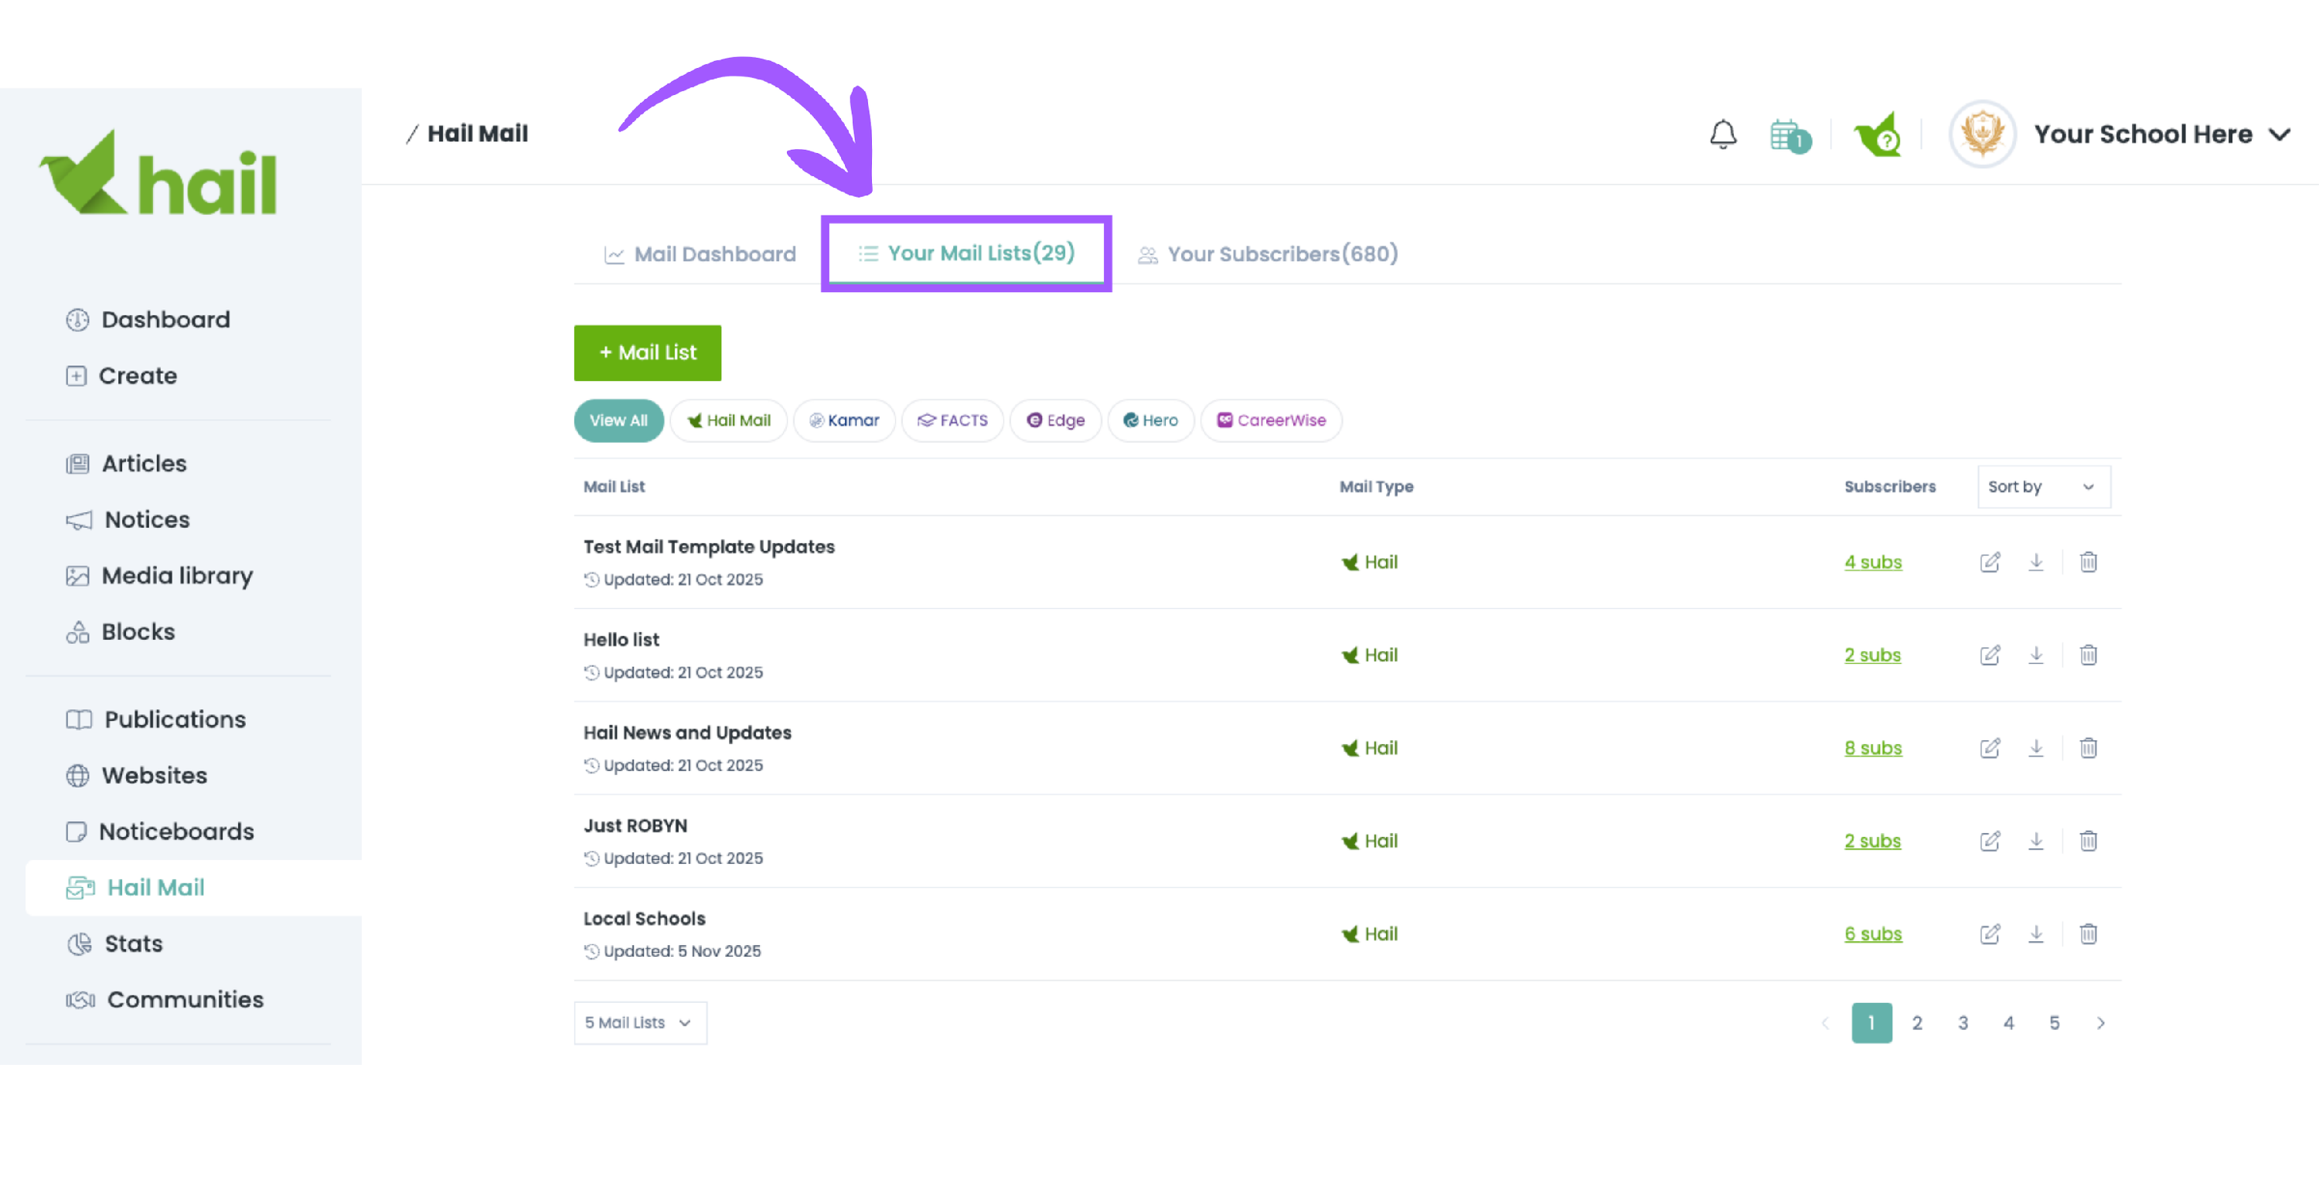Download the Hello list subscribers
Screen dimensions: 2319x1183
(2035, 655)
